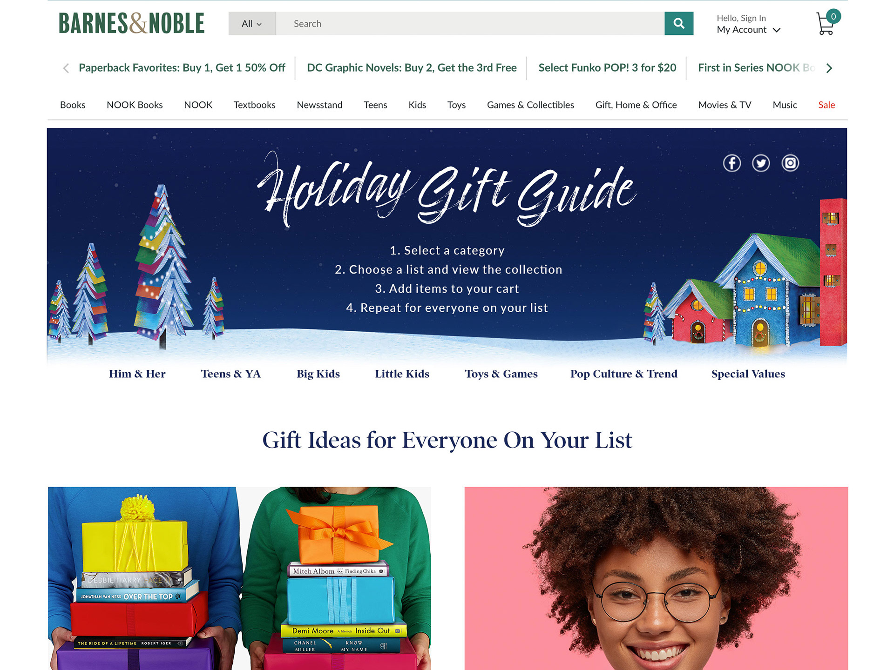Screen dimensions: 894x670
Task: Expand the All search category dropdown
Action: (x=252, y=23)
